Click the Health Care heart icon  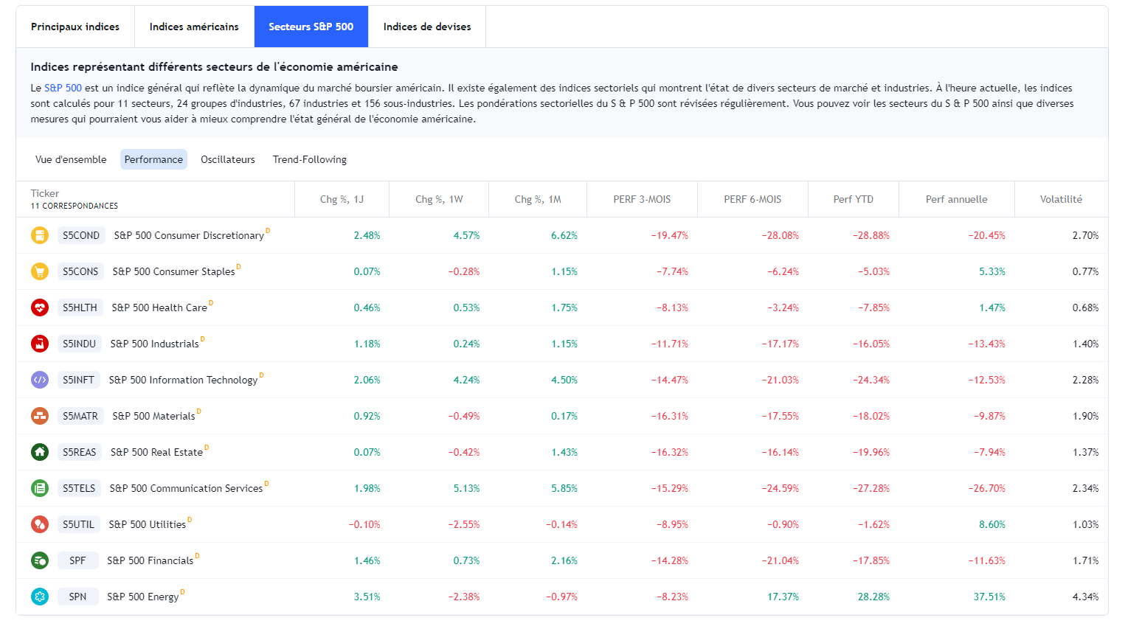(40, 307)
